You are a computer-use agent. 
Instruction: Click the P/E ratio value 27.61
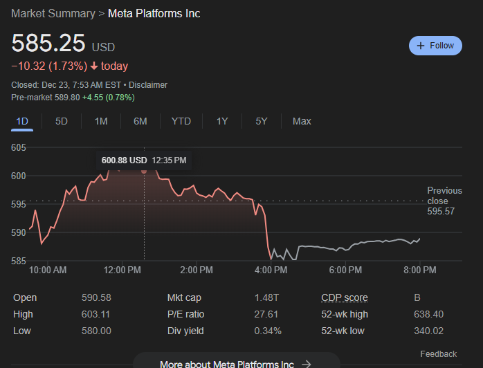pos(266,315)
